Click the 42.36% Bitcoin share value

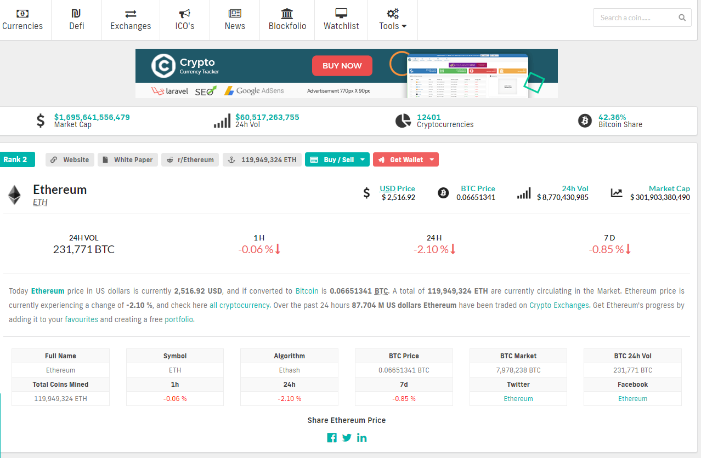pos(612,117)
